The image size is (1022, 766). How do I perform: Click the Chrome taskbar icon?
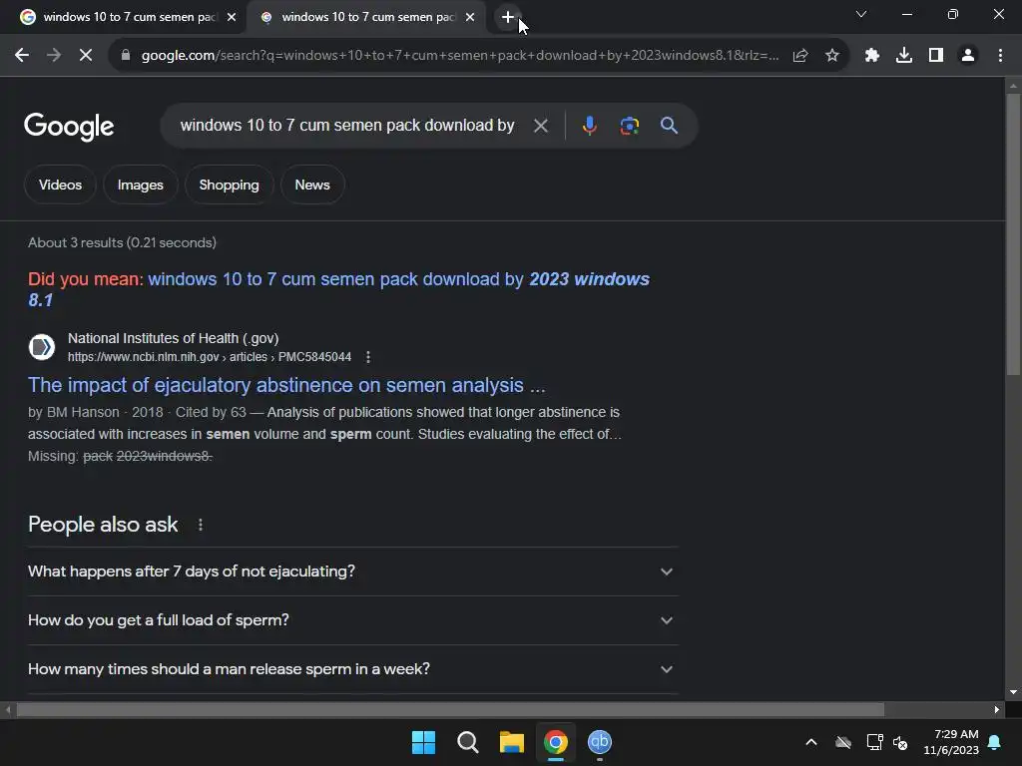point(555,742)
